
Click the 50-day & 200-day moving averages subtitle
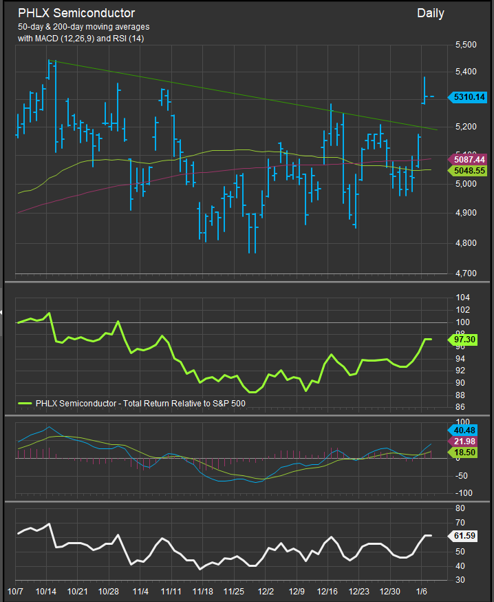(x=84, y=27)
